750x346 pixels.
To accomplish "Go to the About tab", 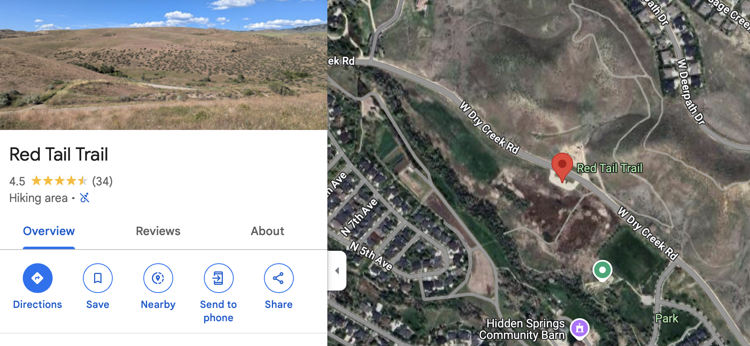I will 267,231.
